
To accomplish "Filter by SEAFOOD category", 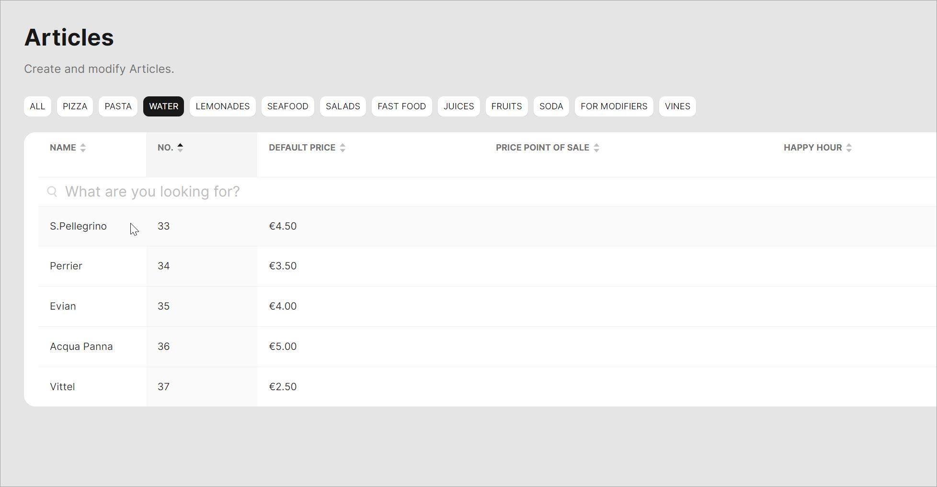I will 287,106.
